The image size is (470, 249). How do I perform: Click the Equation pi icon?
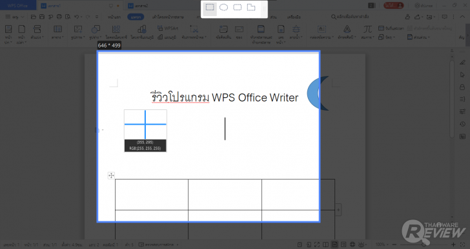pos(368,29)
